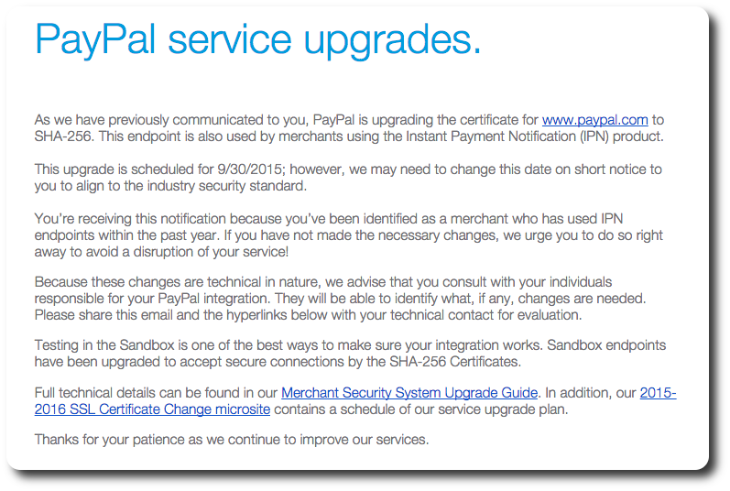Click the 'industry security standard' phrase
This screenshot has width=730, height=491.
[x=226, y=186]
